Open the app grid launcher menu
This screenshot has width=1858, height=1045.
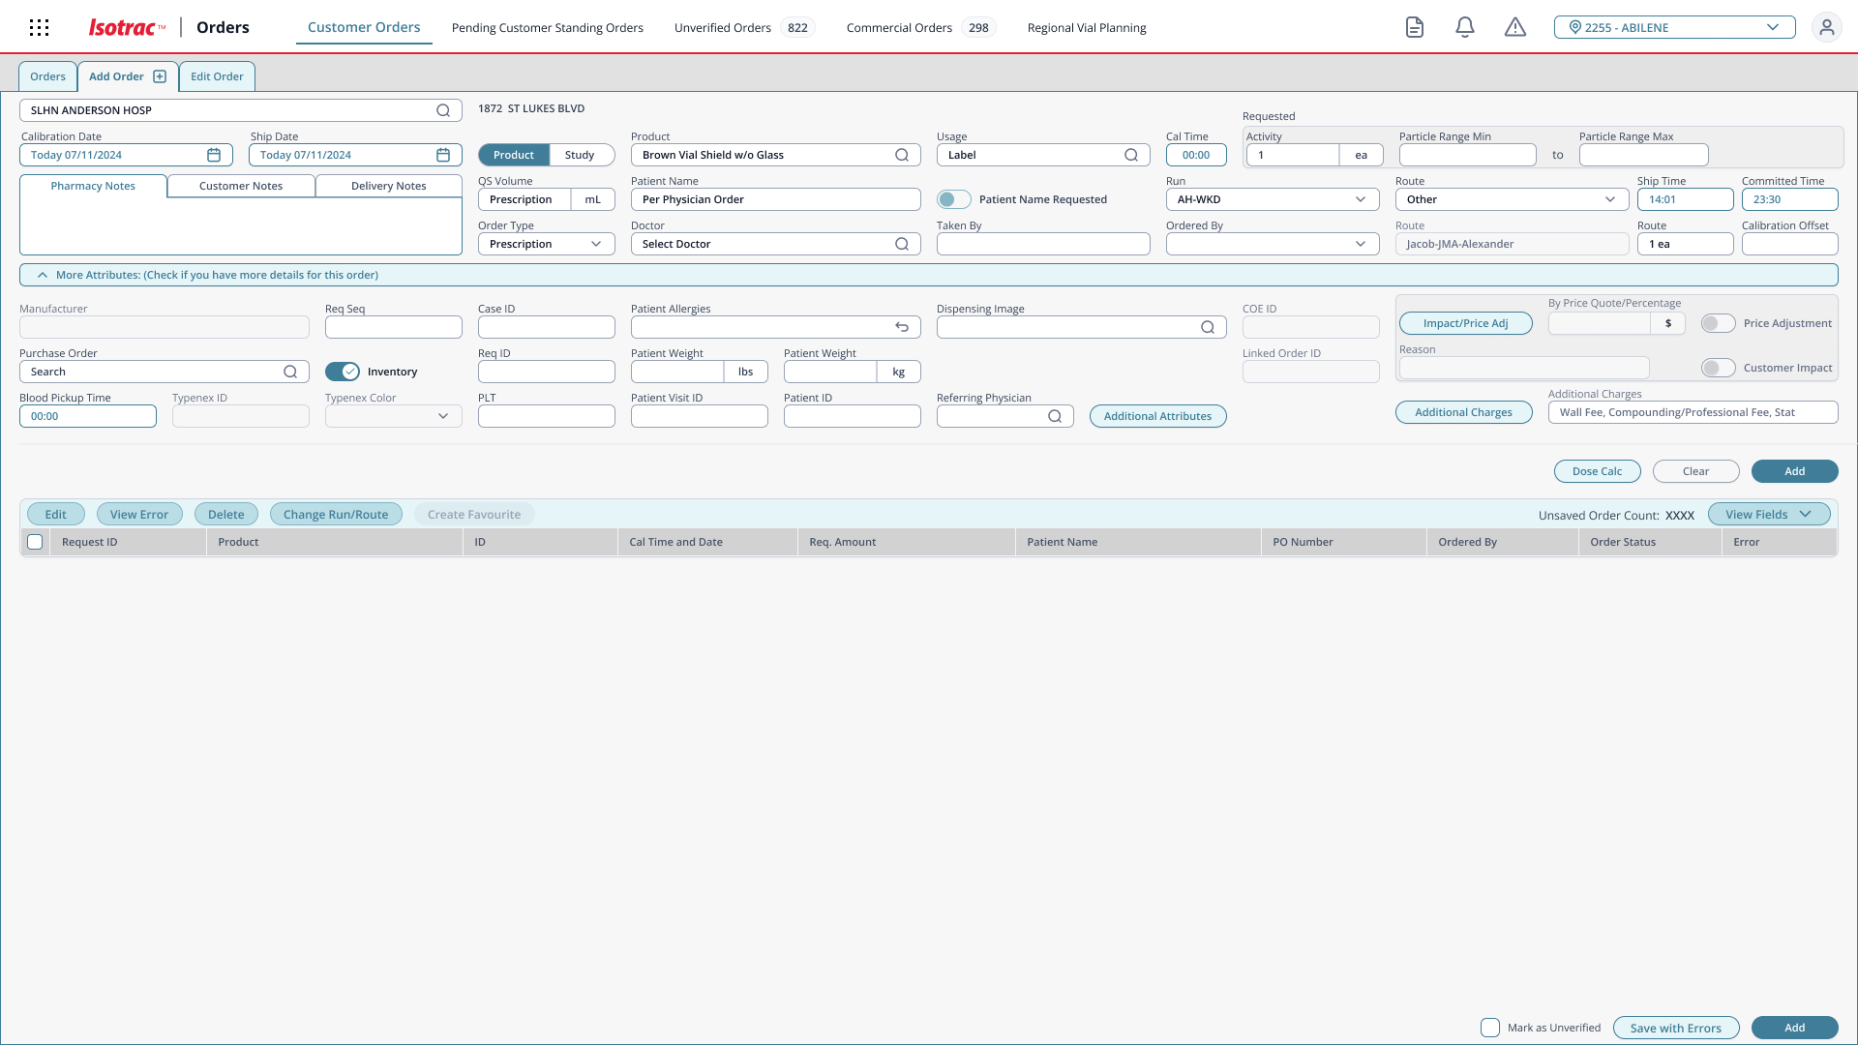point(40,28)
